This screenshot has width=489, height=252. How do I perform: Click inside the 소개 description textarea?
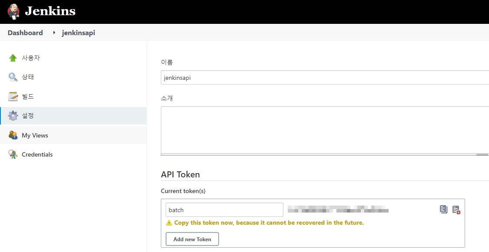coord(325,130)
